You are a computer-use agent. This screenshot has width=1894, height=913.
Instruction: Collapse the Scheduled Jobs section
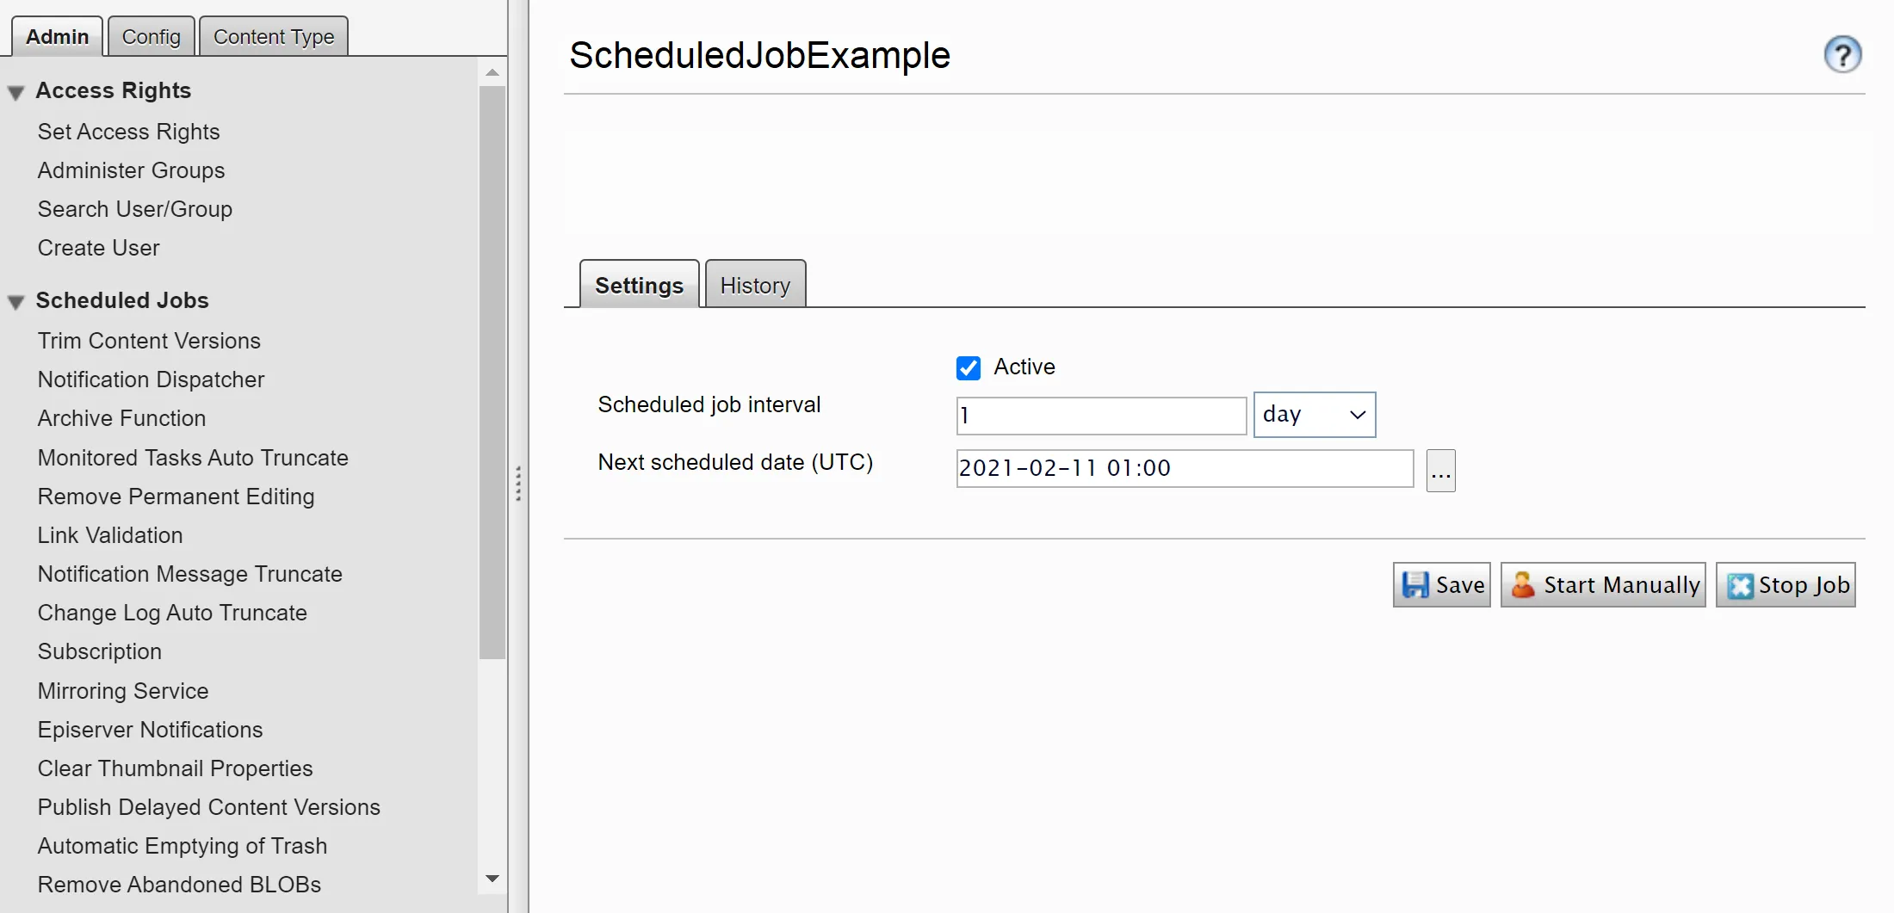(x=16, y=302)
